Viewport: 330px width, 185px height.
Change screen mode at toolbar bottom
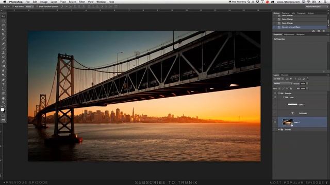coord(3,120)
